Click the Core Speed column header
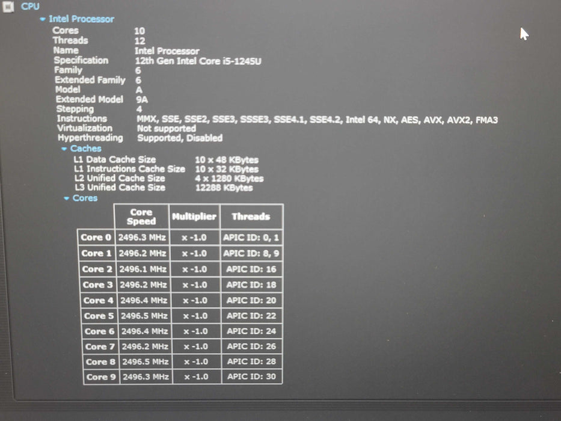The image size is (561, 421). tap(141, 217)
